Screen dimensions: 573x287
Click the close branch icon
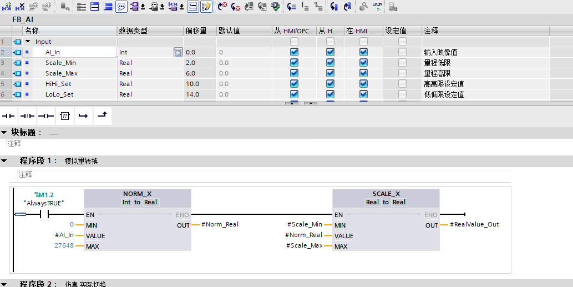click(103, 115)
